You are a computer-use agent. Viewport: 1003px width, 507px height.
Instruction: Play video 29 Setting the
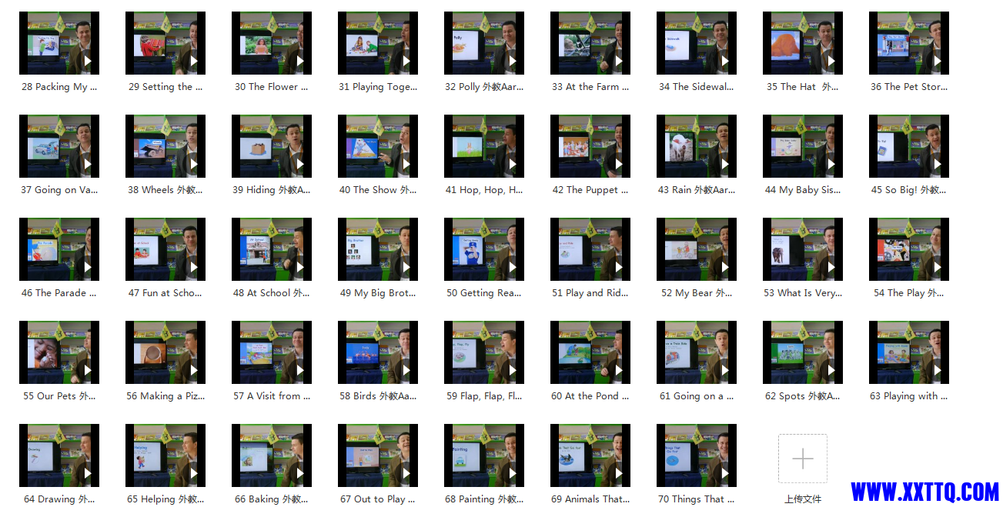165,43
